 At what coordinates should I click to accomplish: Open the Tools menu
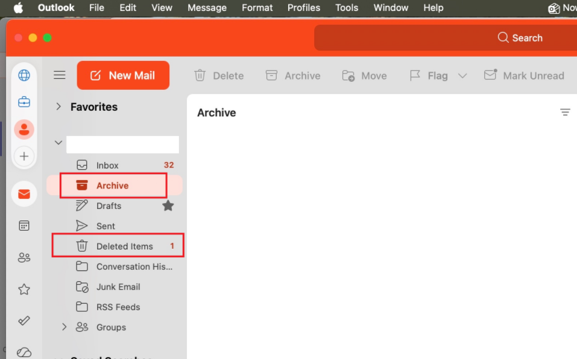347,8
